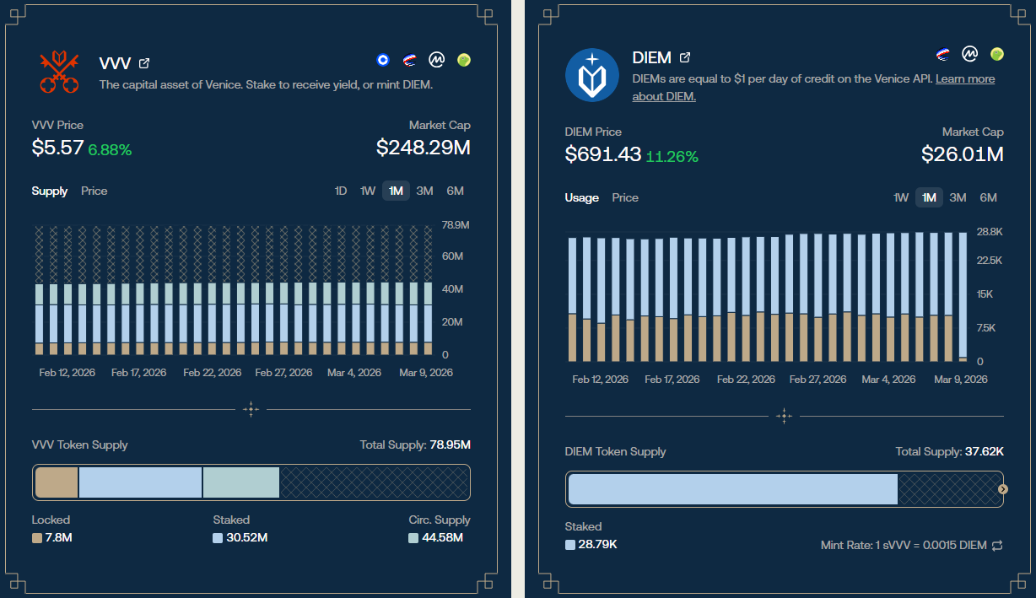The width and height of the screenshot is (1036, 598).
Task: Set the DIEM chart range to 1W
Action: [901, 197]
